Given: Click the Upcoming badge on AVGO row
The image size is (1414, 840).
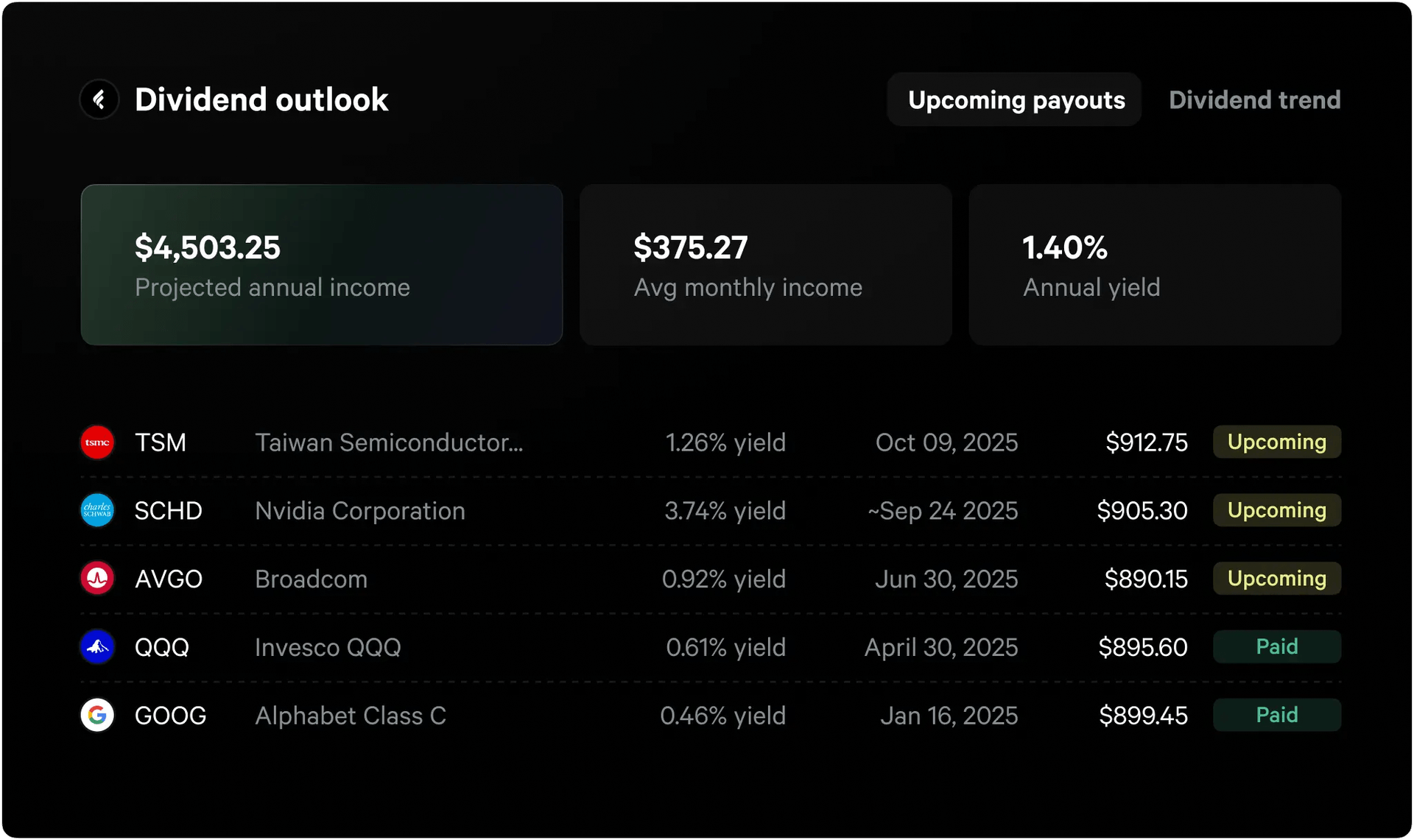Looking at the screenshot, I should tap(1276, 579).
